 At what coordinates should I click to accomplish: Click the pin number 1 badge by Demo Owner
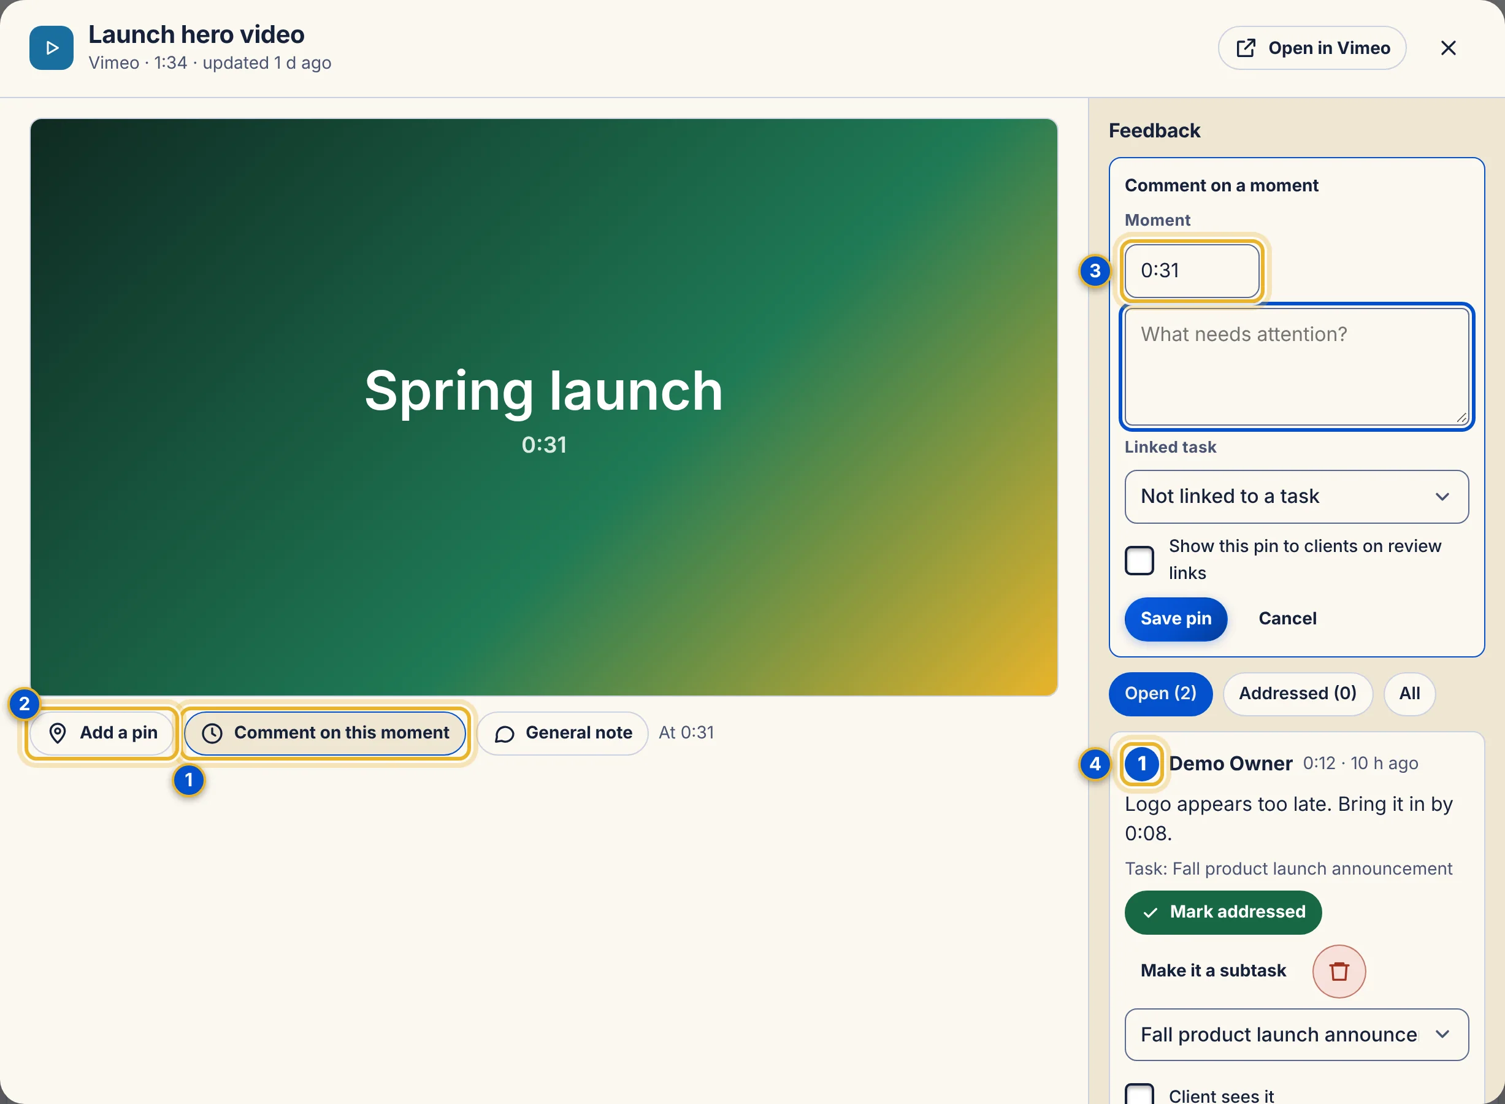pyautogui.click(x=1141, y=763)
